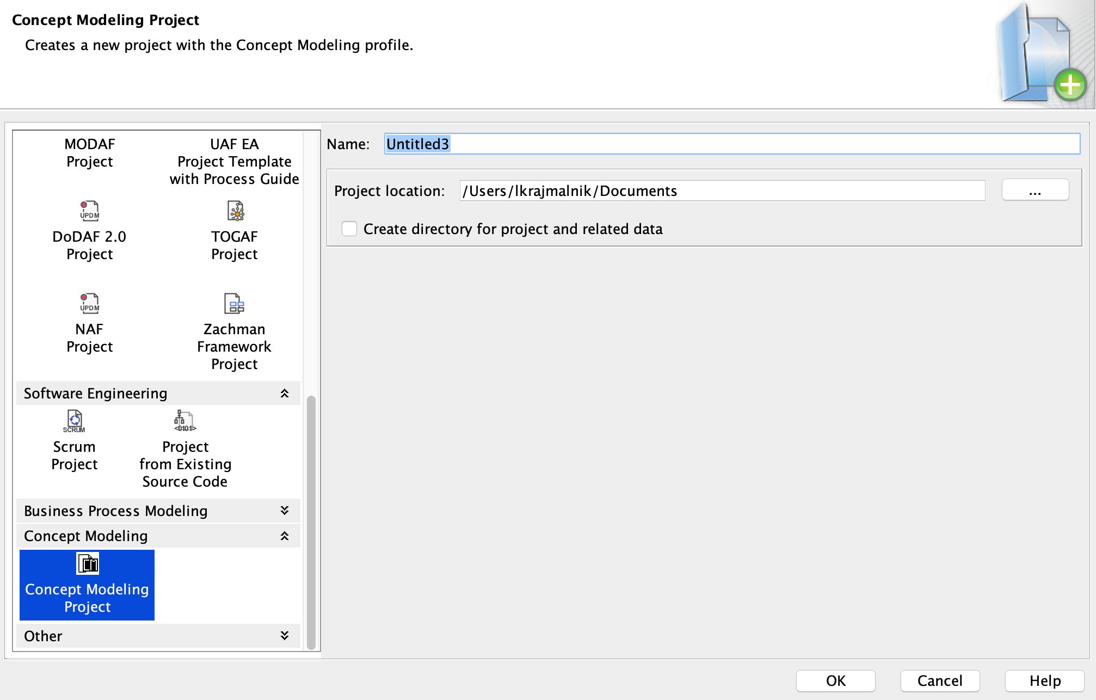
Task: Collapse the Concept Modeling section
Action: (284, 536)
